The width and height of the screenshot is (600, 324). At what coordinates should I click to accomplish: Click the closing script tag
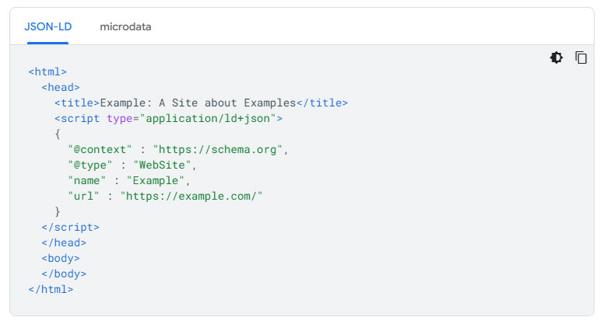click(70, 228)
